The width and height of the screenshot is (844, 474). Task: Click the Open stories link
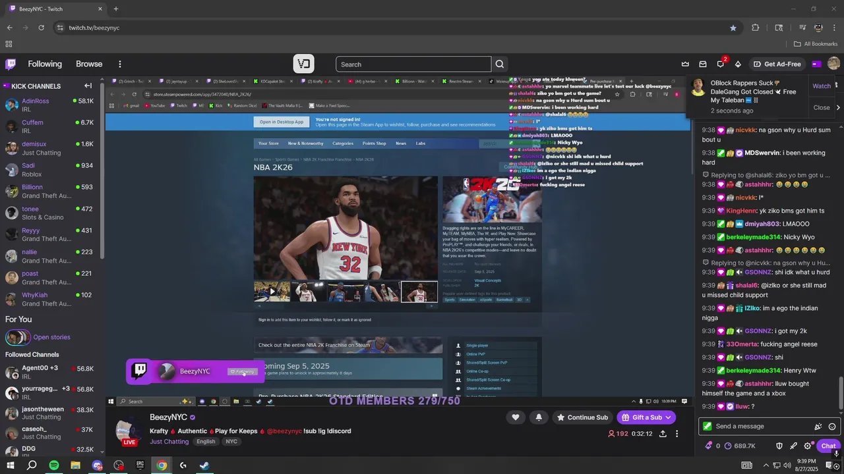(51, 337)
